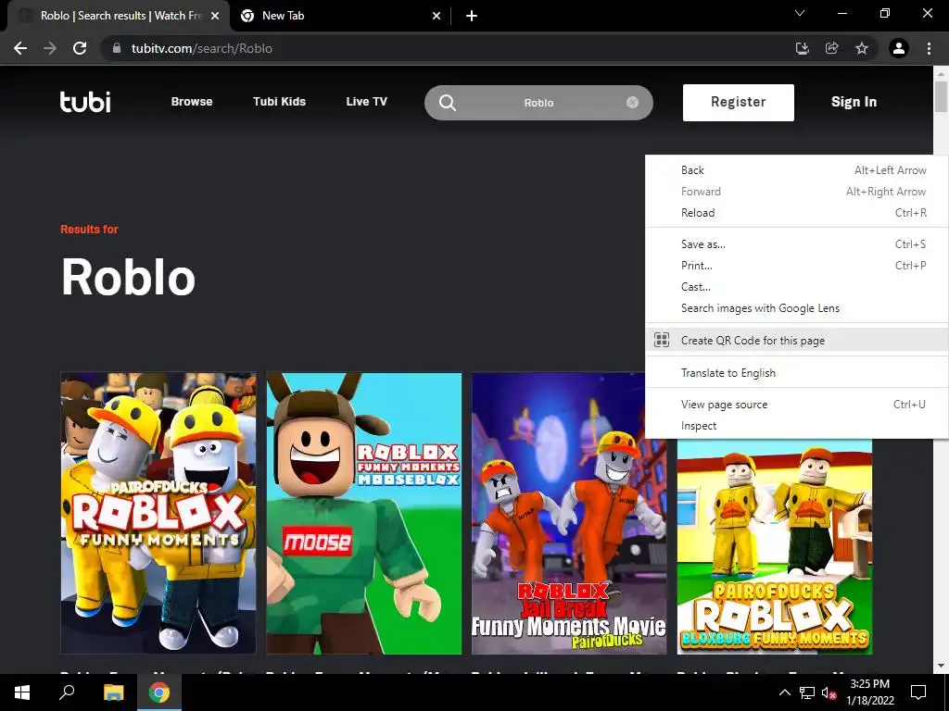Bookmark this page with the star icon
The image size is (949, 711).
862,48
